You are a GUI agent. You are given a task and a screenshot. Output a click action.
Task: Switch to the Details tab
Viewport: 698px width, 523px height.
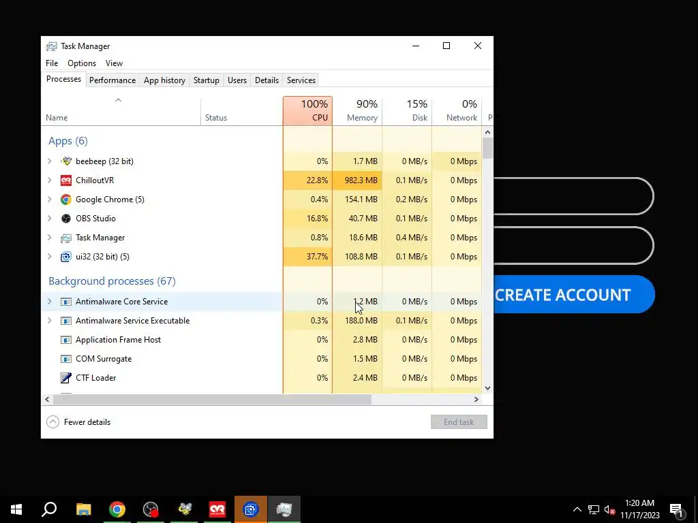coord(267,80)
